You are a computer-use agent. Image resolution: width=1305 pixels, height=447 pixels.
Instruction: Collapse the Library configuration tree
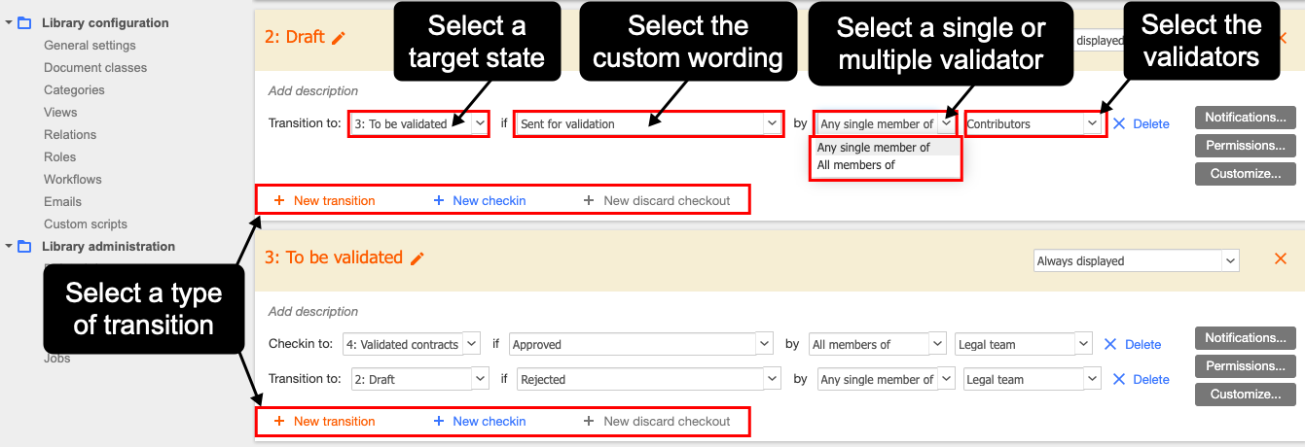(x=9, y=22)
